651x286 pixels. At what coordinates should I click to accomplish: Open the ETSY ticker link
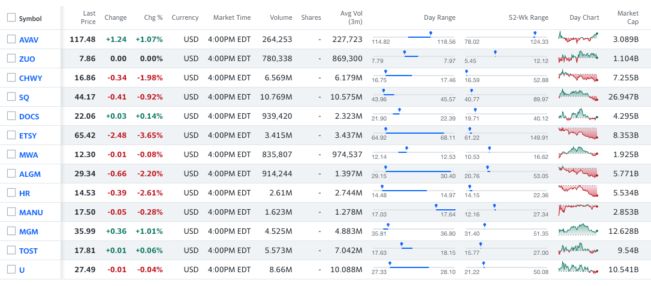pos(28,136)
